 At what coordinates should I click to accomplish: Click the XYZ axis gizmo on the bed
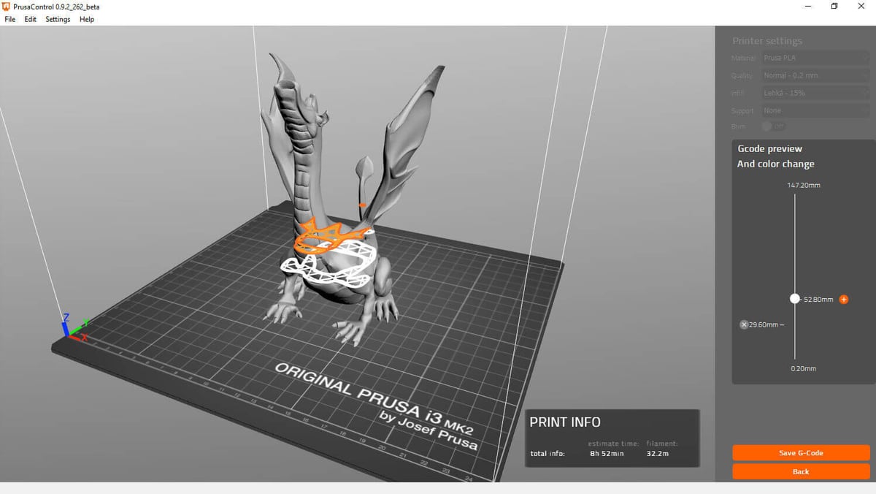pyautogui.click(x=74, y=327)
